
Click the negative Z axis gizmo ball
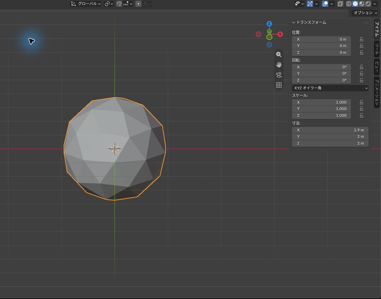pyautogui.click(x=269, y=45)
